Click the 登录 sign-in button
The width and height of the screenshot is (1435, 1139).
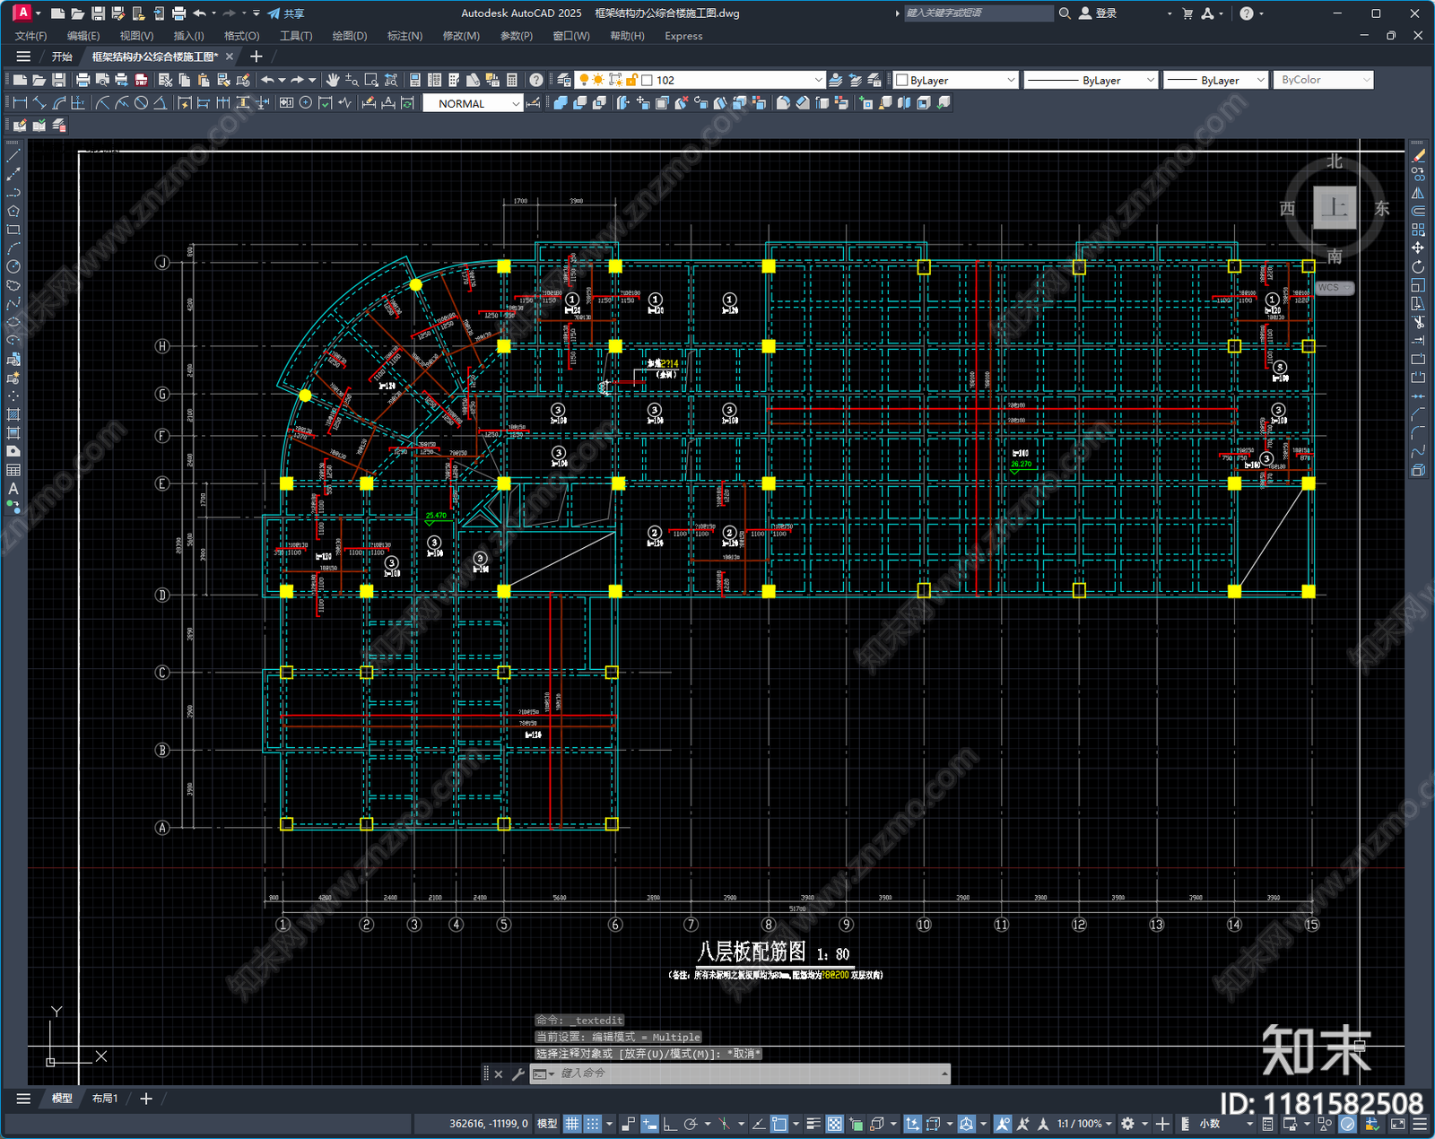point(1098,13)
